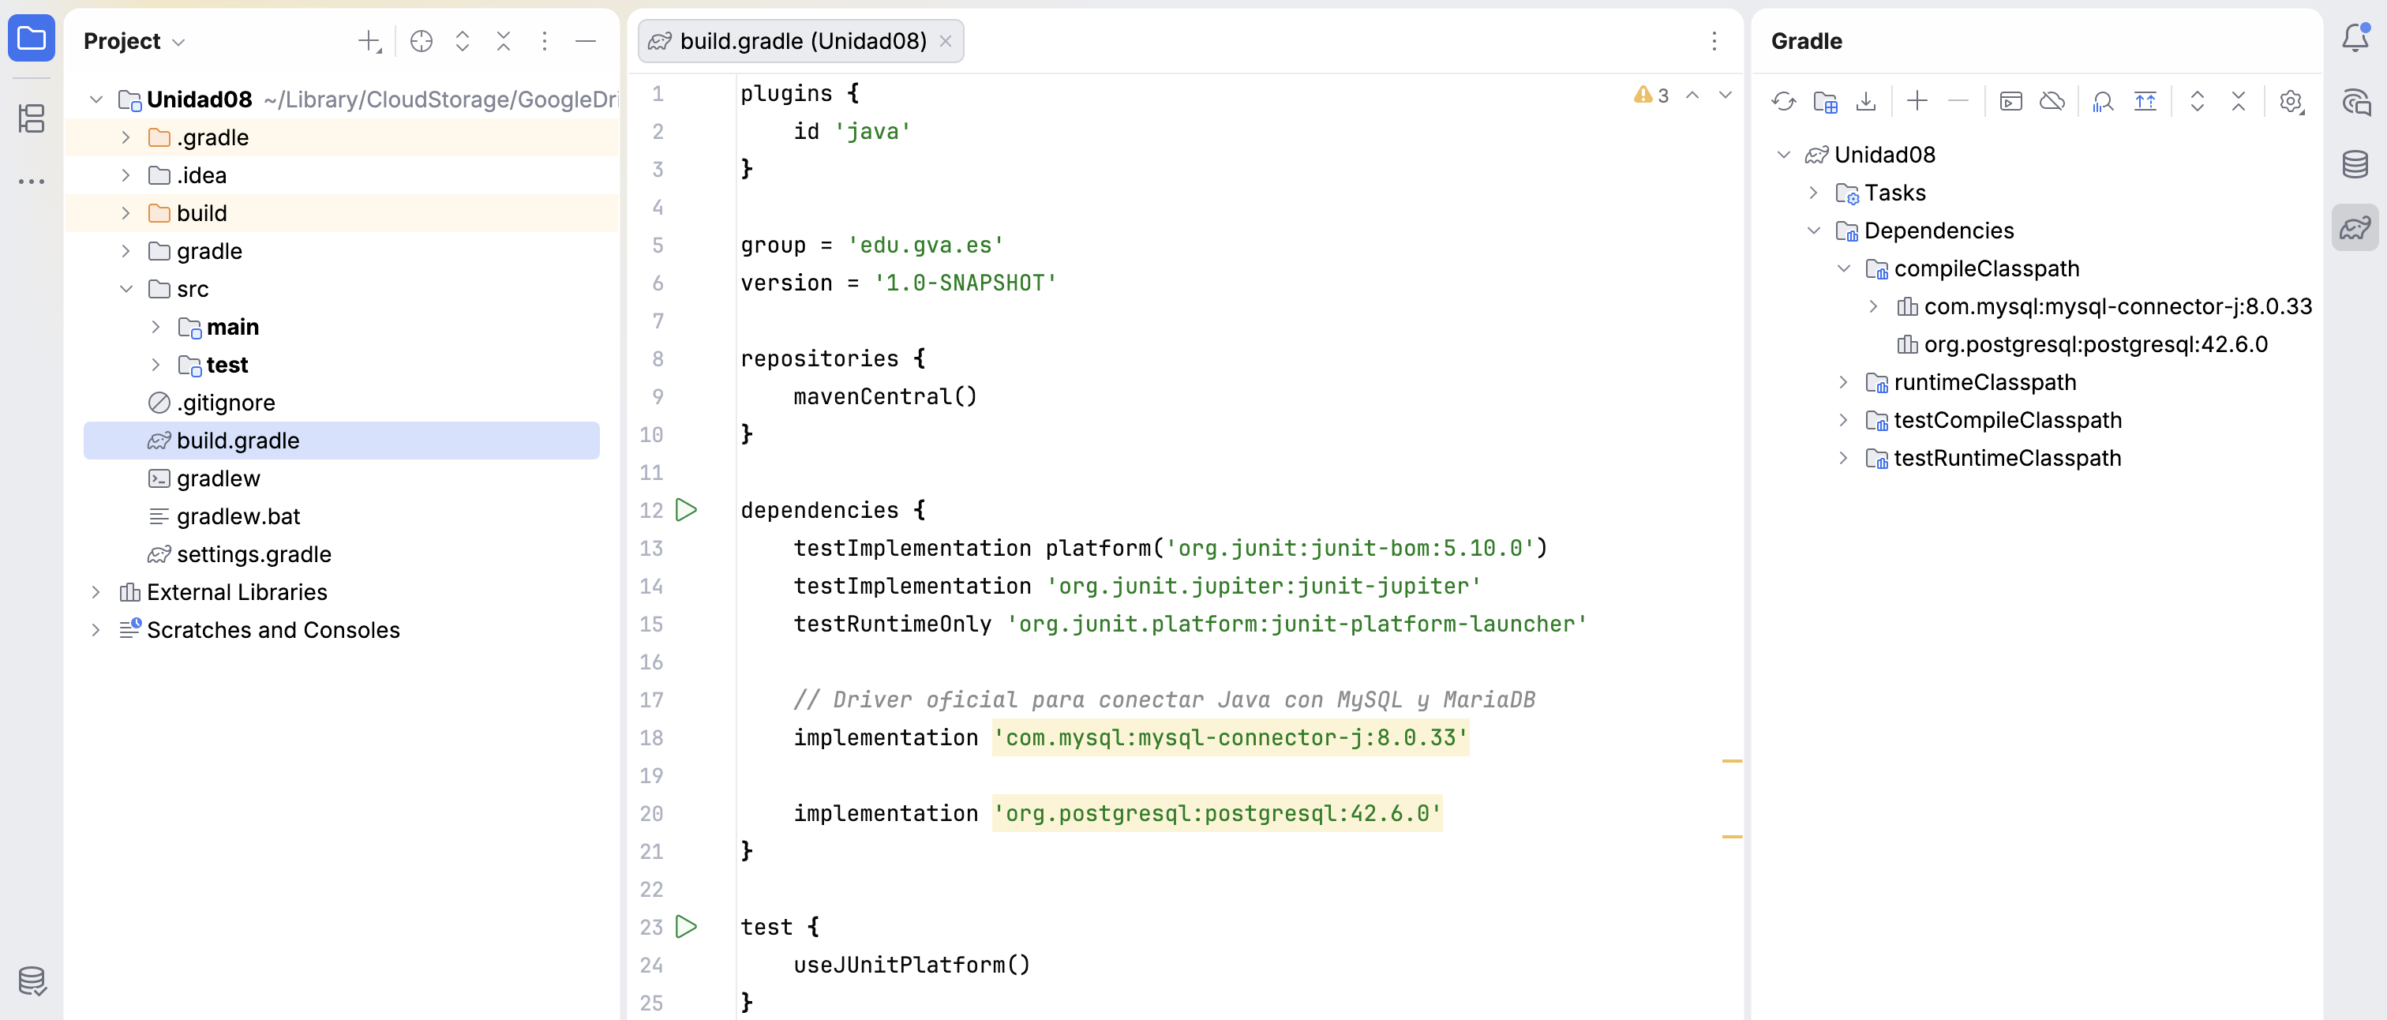Expand the main source folder
Screen dimensions: 2387x1020
[156, 327]
